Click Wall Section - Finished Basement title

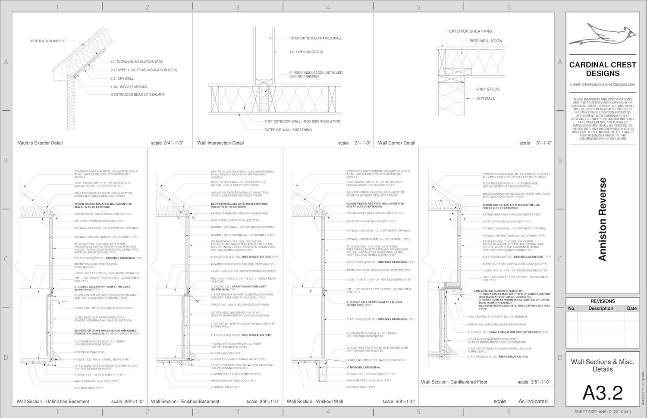(185, 402)
